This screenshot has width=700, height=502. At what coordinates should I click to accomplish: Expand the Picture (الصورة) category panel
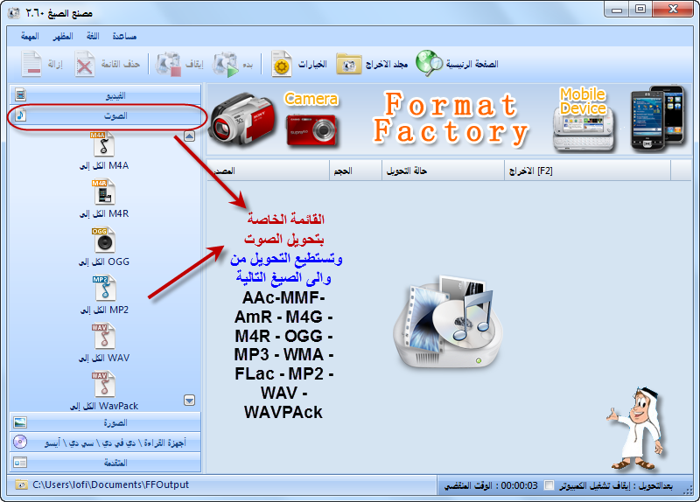(105, 422)
